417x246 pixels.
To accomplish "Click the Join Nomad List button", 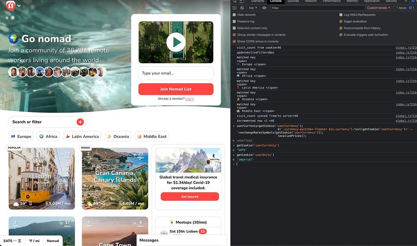I will pyautogui.click(x=176, y=89).
